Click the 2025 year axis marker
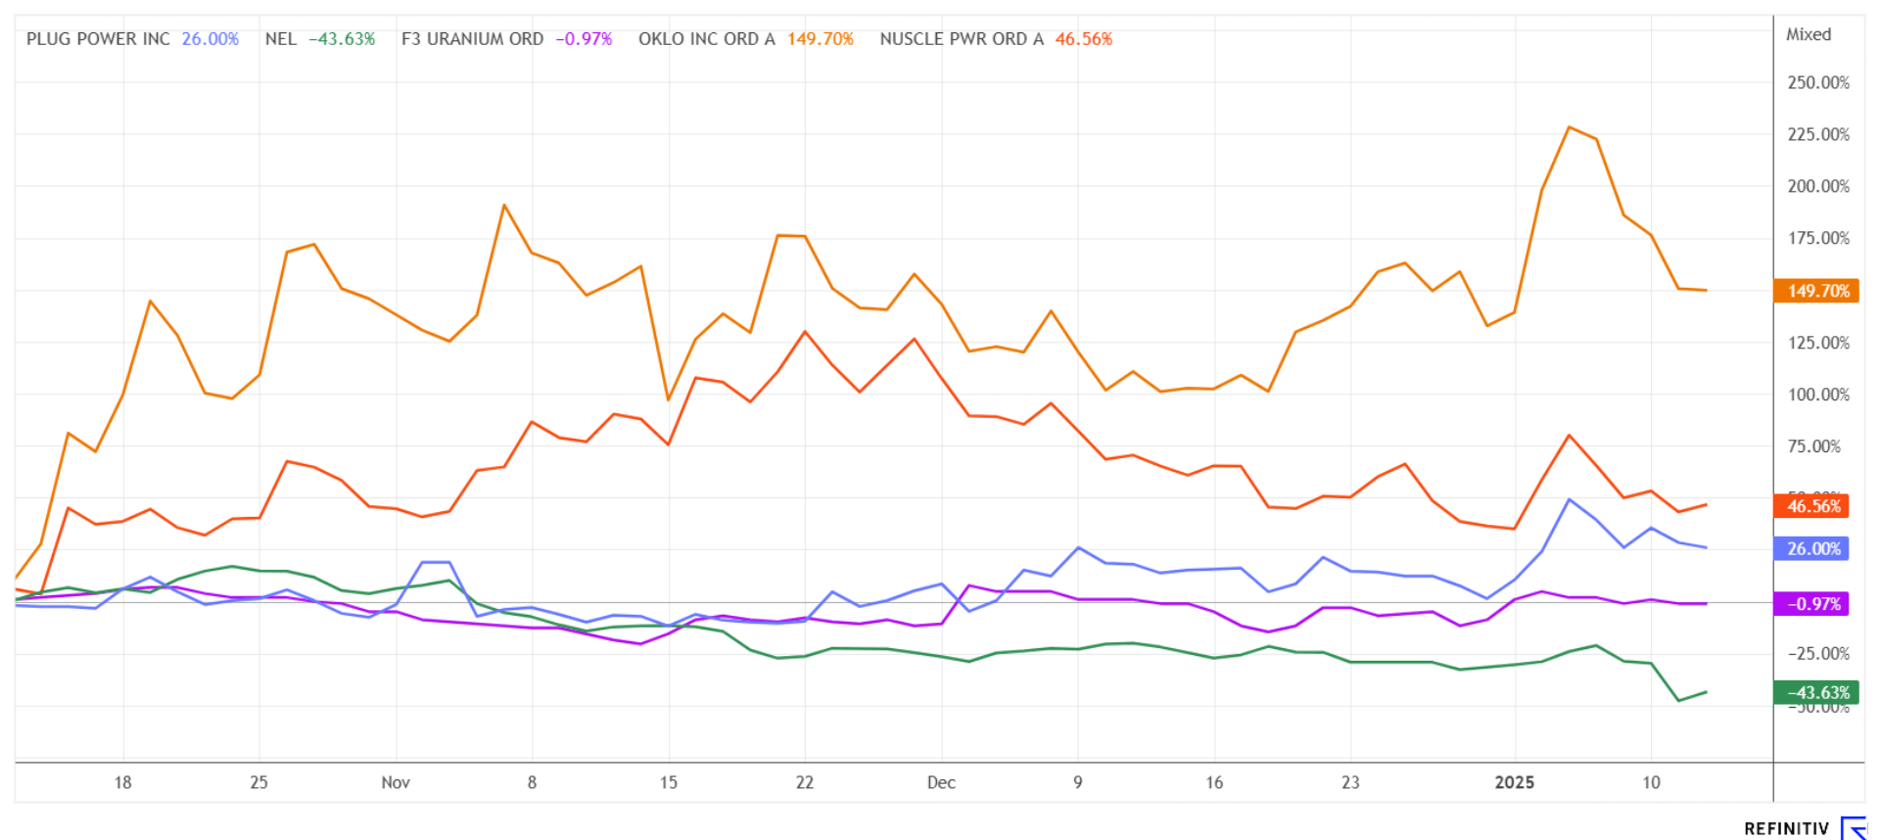 pos(1514,782)
